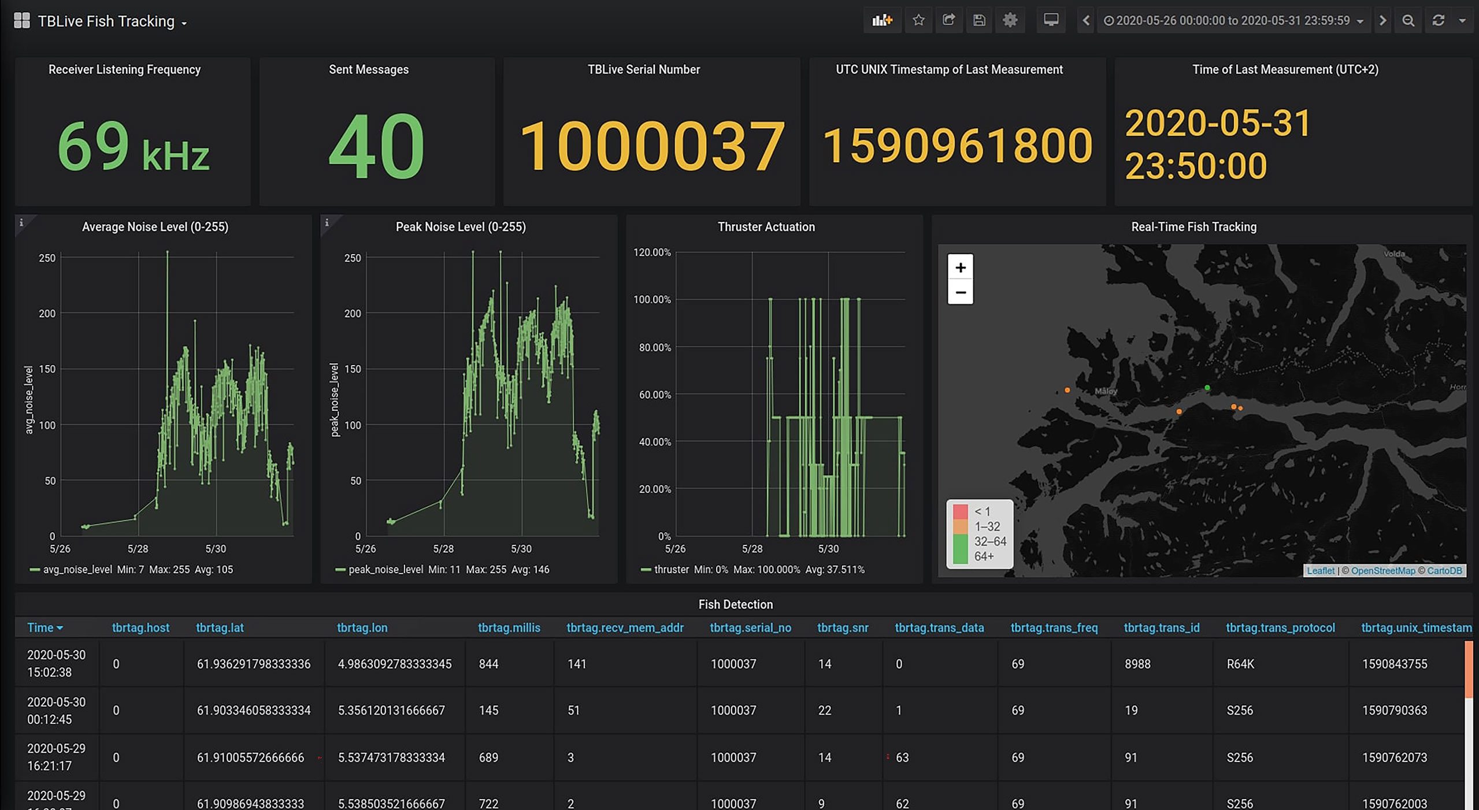Zoom in on the fish tracking map

tap(960, 267)
